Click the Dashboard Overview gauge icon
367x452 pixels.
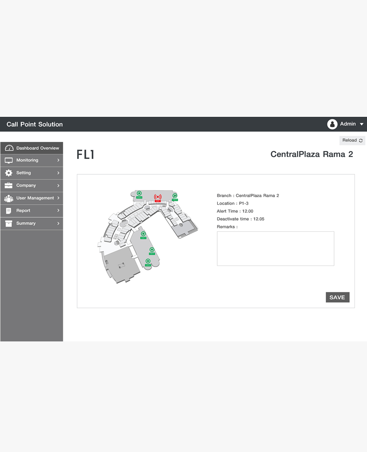[9, 148]
